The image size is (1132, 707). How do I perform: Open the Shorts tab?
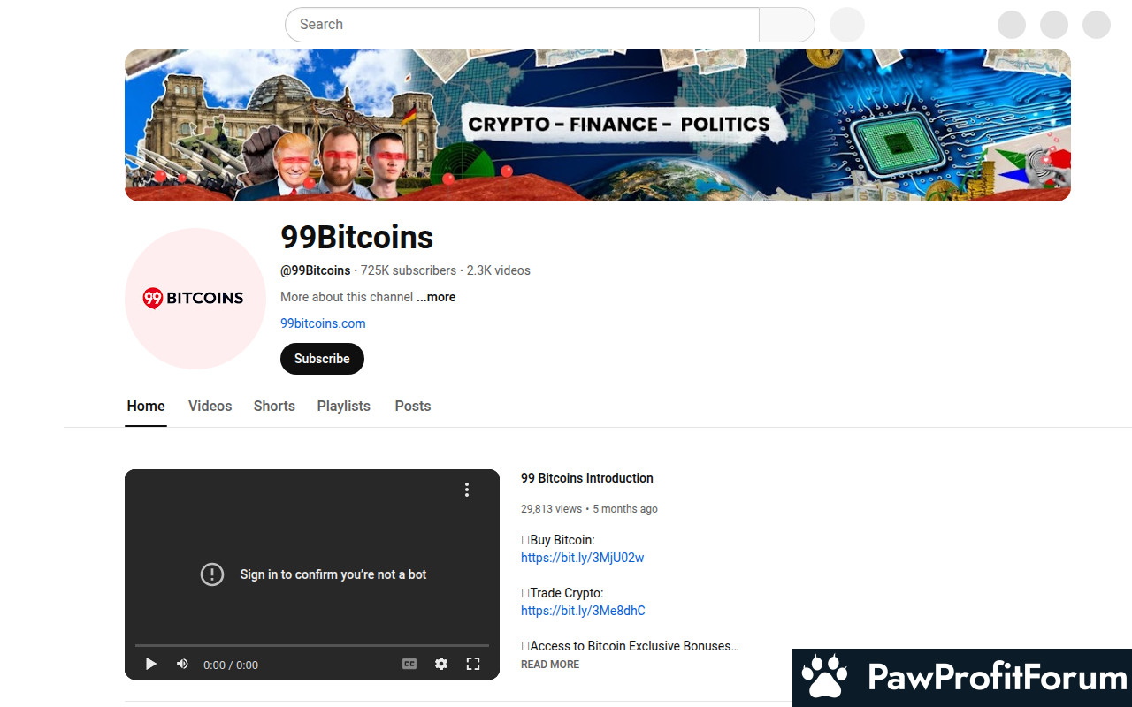point(274,407)
